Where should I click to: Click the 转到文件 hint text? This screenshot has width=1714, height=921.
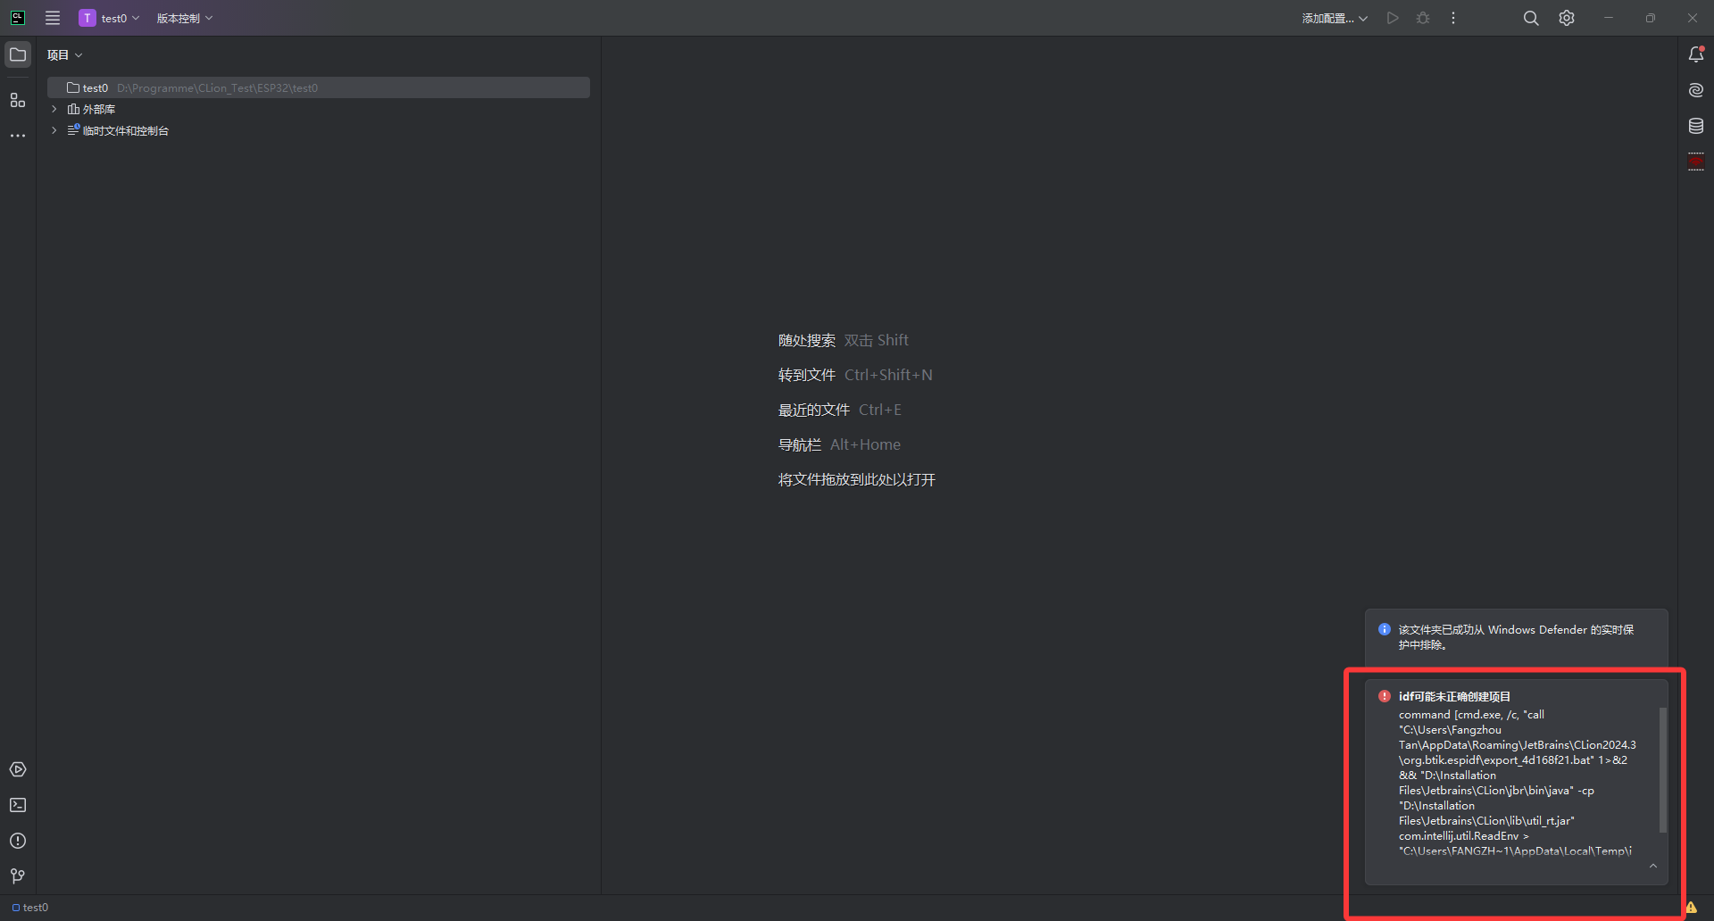807,375
